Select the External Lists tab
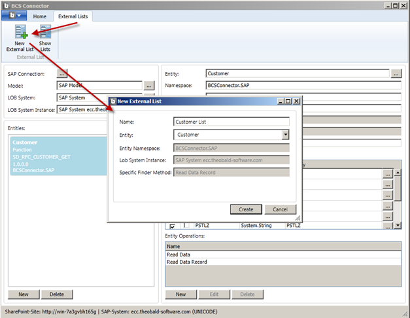Screen dimensions: 410x318 click(72, 16)
